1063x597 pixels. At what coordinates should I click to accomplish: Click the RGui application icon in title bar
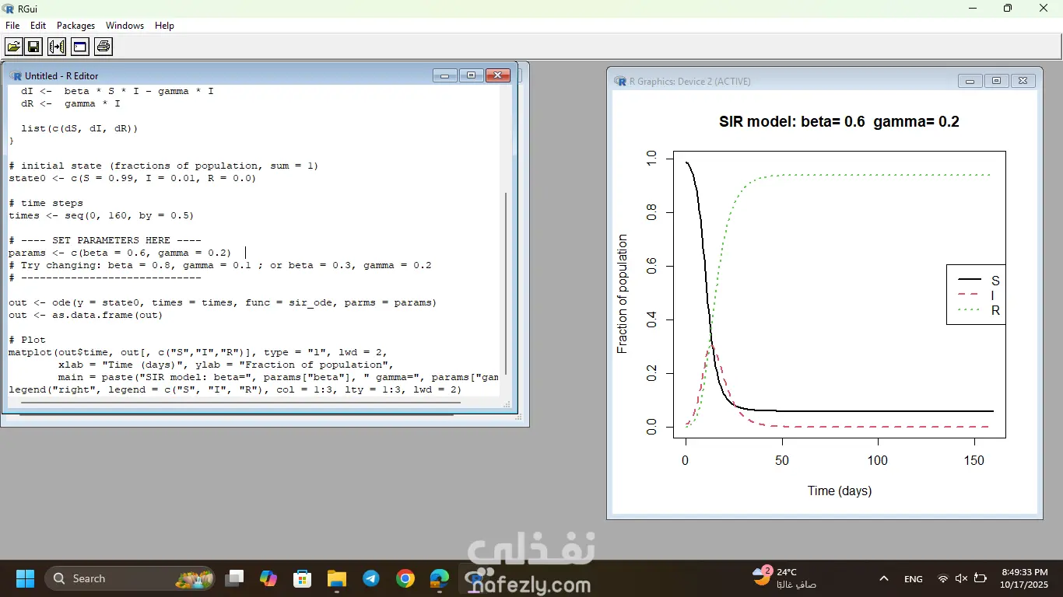8,8
